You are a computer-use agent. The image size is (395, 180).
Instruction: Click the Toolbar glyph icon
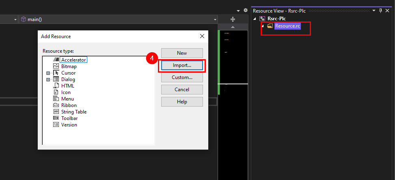click(x=56, y=118)
